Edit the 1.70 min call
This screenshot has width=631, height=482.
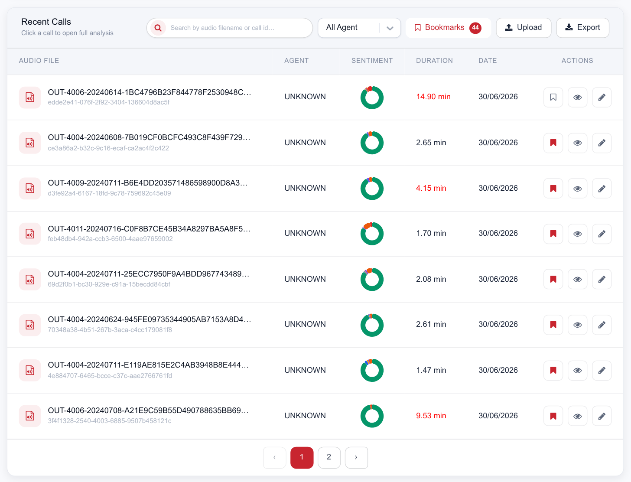click(602, 234)
